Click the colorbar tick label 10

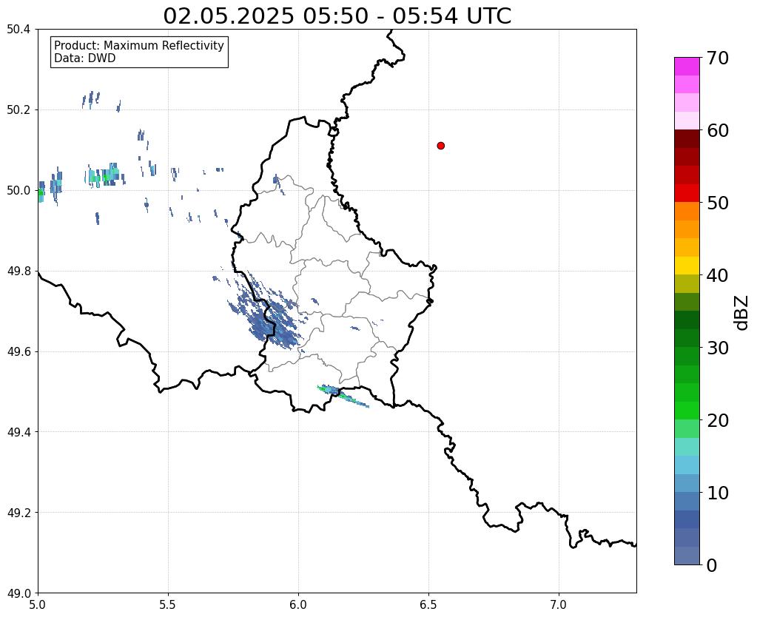[718, 493]
